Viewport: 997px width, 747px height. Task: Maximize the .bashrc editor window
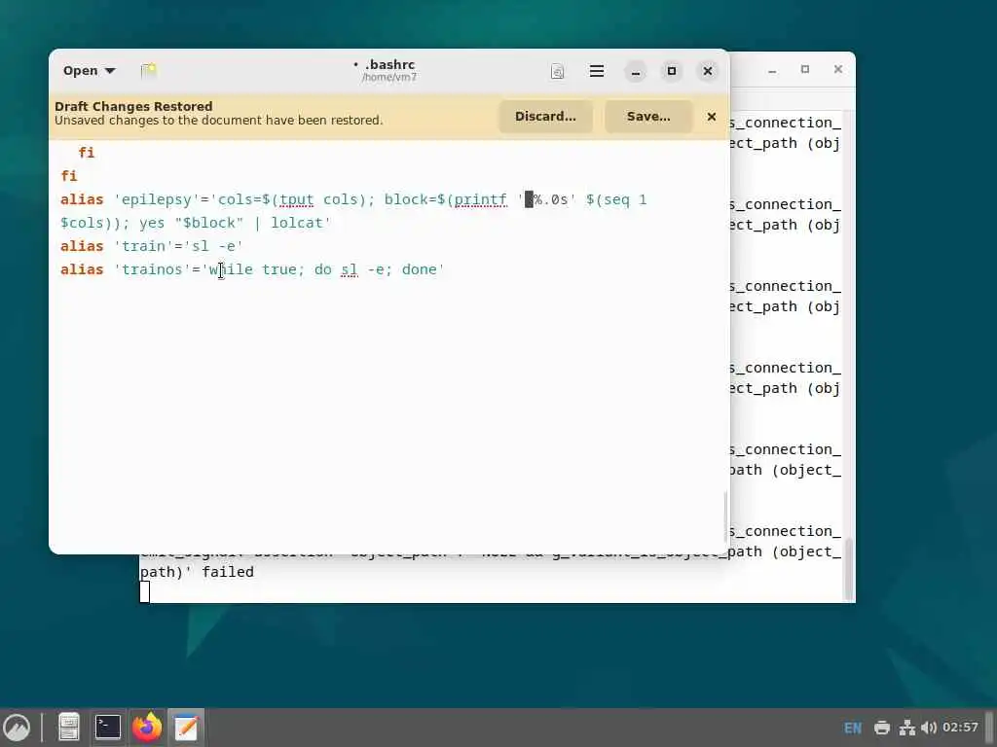coord(672,71)
